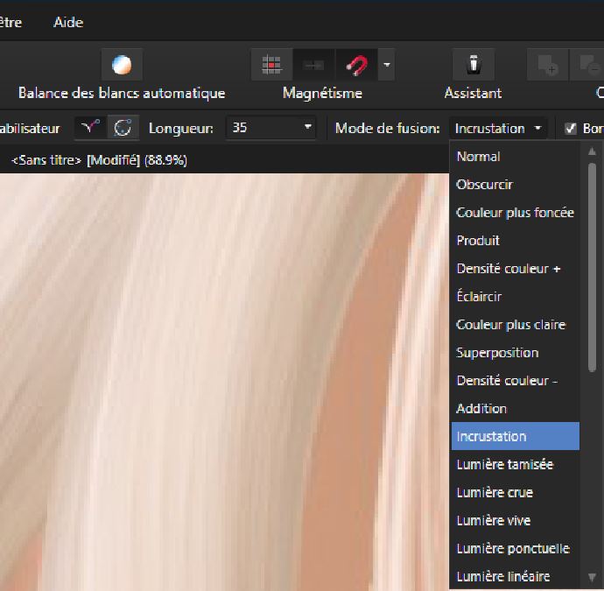The width and height of the screenshot is (604, 591).
Task: Click the blend list scroll down arrow
Action: (x=592, y=577)
